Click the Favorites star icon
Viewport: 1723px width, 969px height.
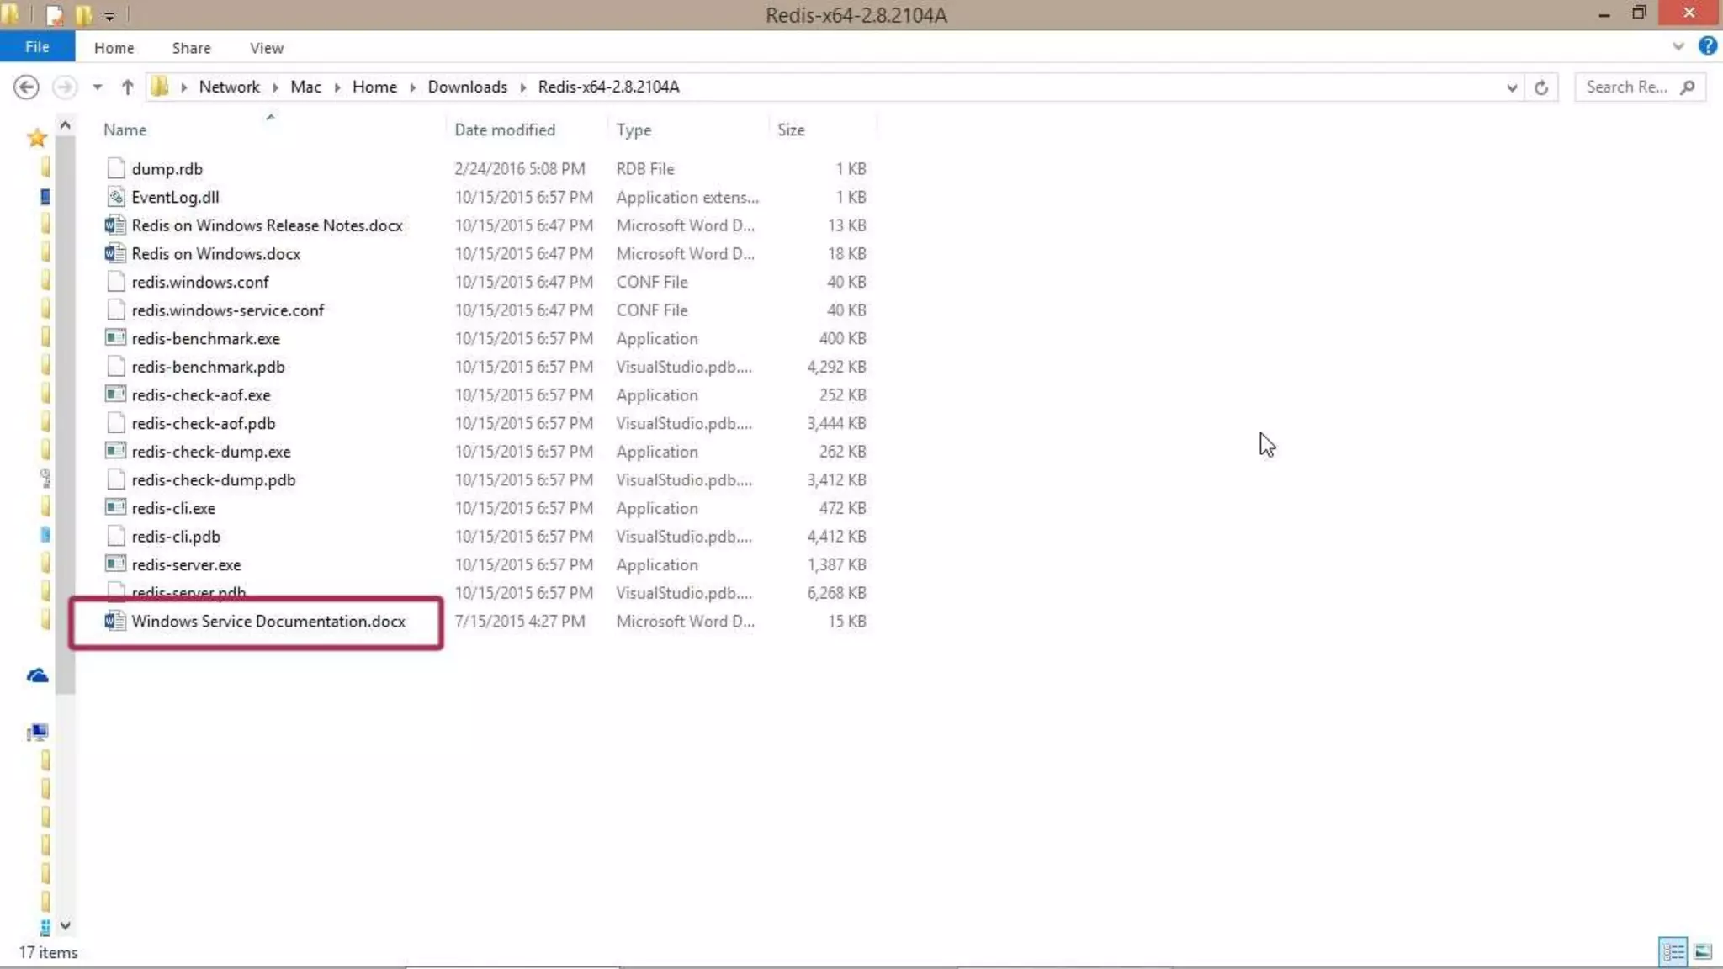click(37, 138)
